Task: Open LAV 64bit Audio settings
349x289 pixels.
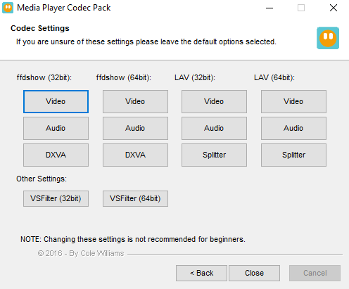Action: click(x=293, y=128)
